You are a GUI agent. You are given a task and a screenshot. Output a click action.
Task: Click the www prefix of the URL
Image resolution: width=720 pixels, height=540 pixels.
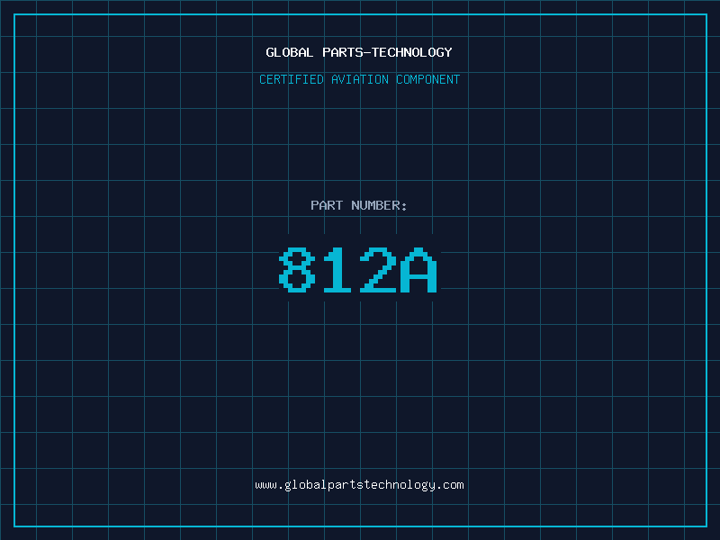(265, 485)
